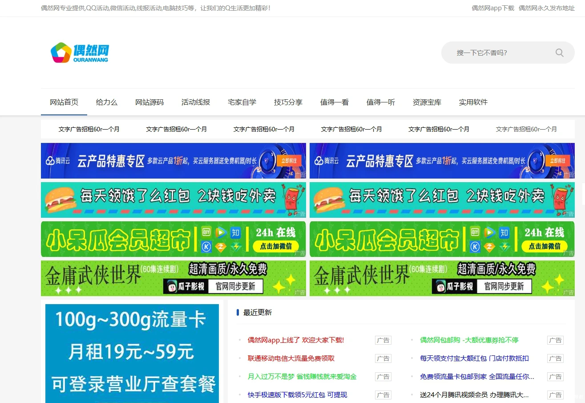
Task: Click 偶然网app下载 top link
Action: [493, 8]
